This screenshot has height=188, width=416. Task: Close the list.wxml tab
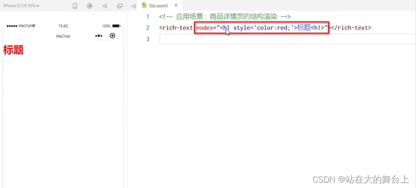pos(175,5)
